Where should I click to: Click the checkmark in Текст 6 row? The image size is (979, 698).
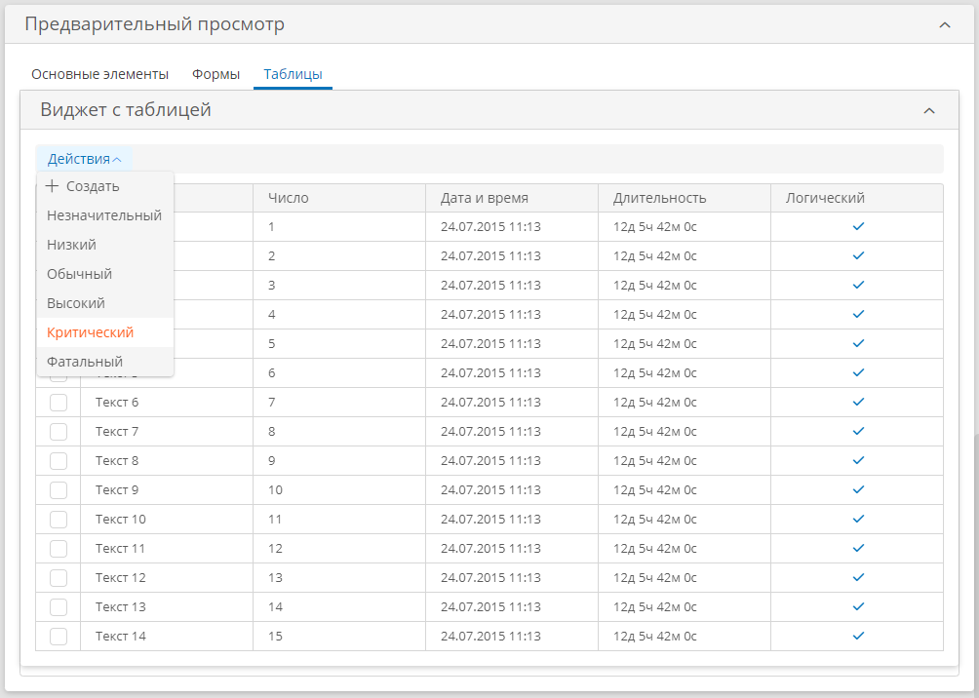click(858, 403)
